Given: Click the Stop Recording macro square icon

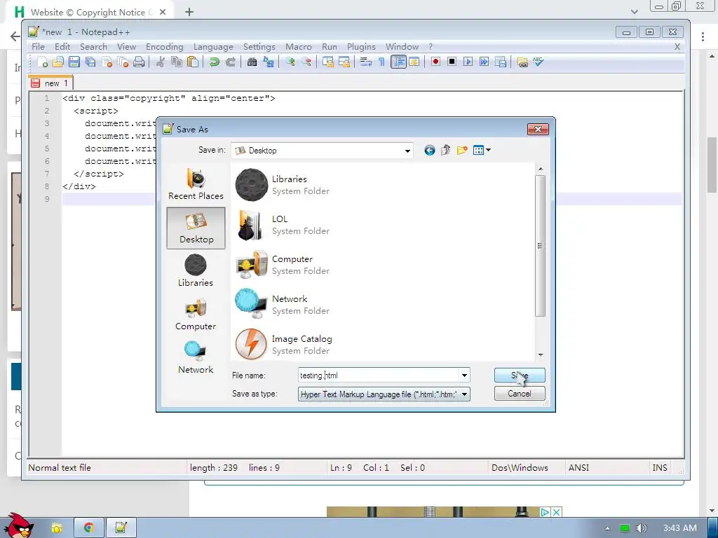Looking at the screenshot, I should 452,62.
